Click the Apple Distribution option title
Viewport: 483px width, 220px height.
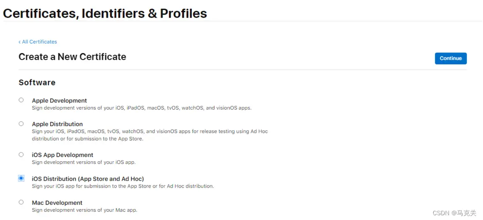coord(57,124)
